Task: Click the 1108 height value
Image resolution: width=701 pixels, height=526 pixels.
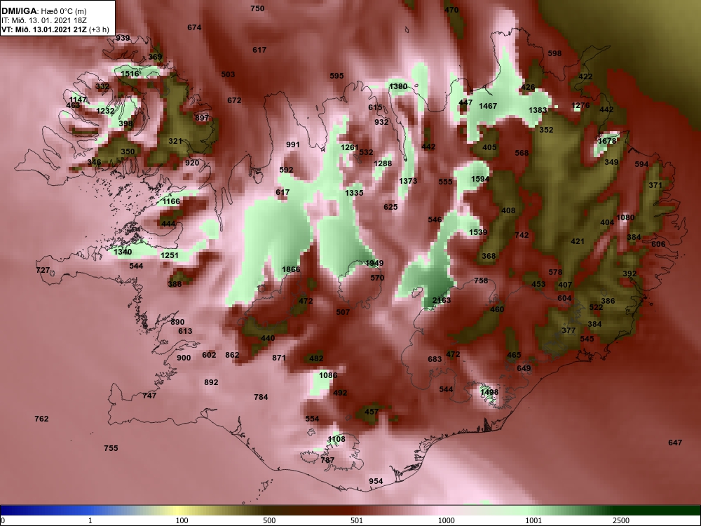Action: (x=336, y=439)
